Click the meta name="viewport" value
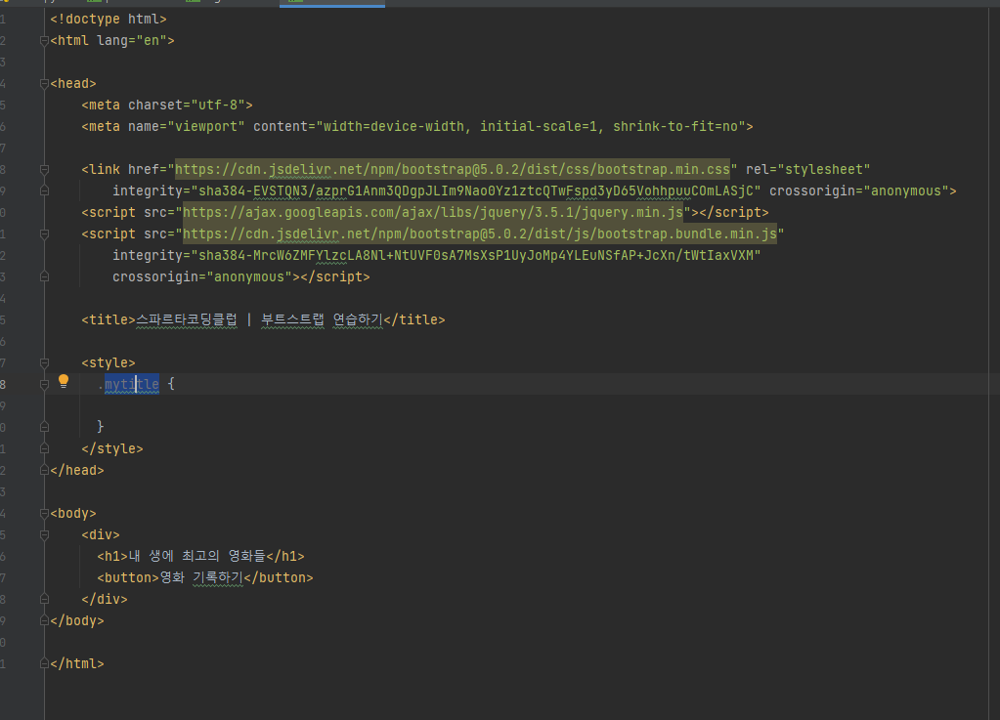The image size is (1000, 720). (x=205, y=127)
